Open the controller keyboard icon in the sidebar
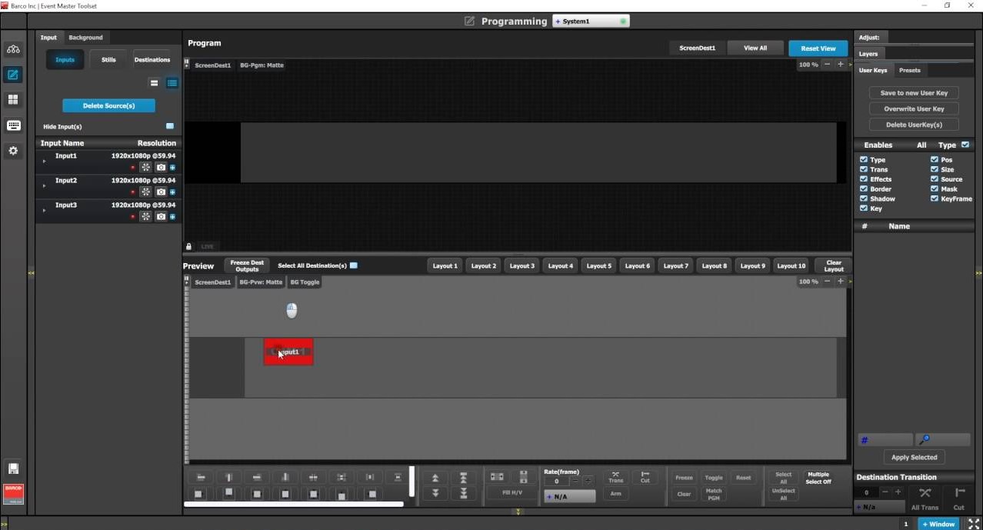 coord(13,125)
